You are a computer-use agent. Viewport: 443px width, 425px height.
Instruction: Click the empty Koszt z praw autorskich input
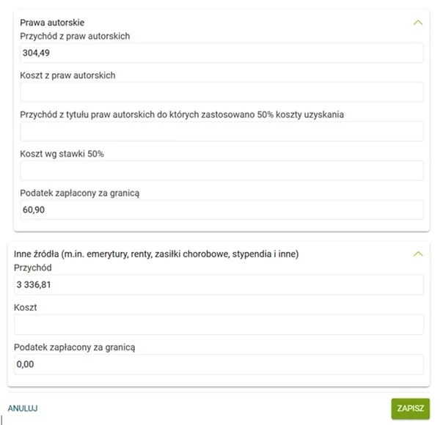[221, 92]
